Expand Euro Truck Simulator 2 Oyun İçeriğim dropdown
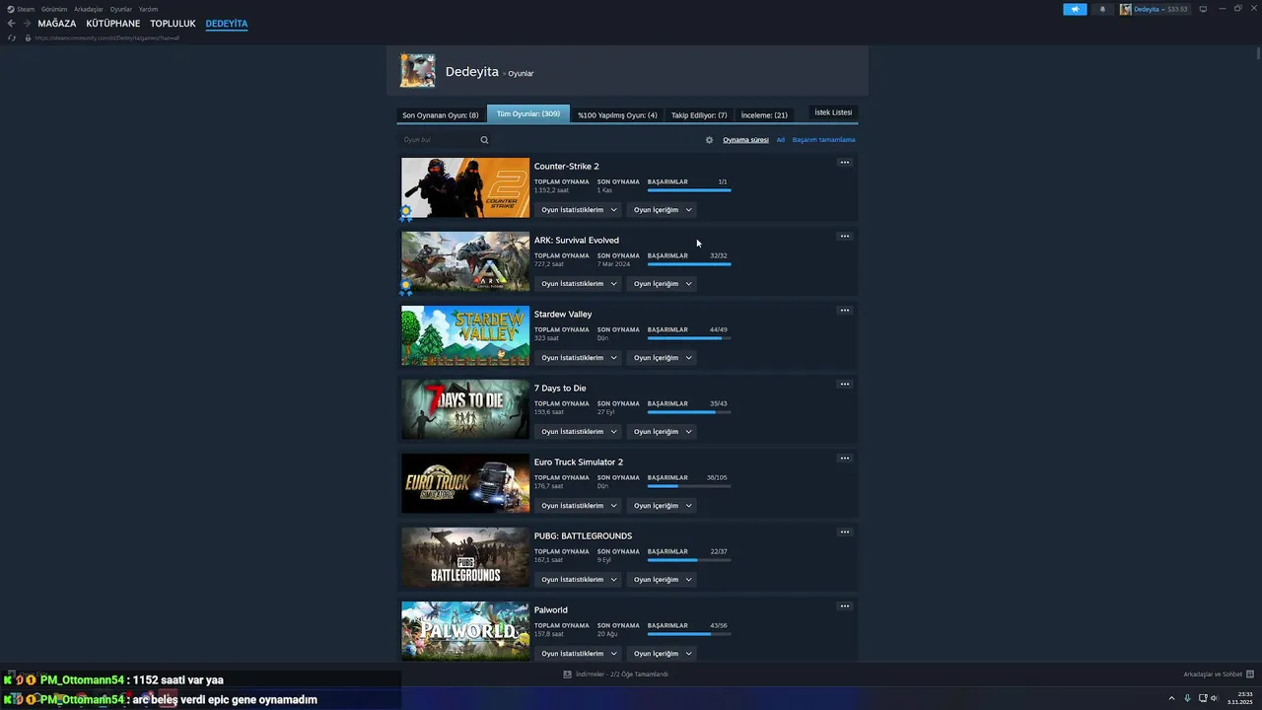This screenshot has width=1262, height=710. (x=662, y=505)
